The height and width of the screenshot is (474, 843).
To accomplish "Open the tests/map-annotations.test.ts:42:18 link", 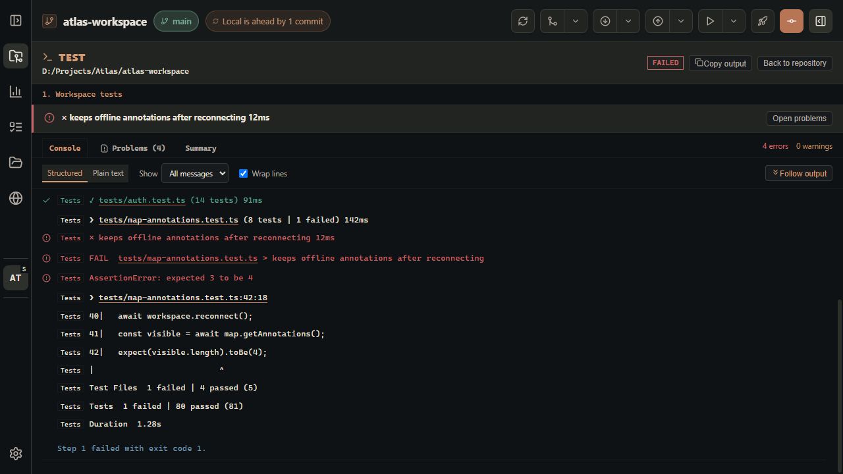I will (183, 298).
